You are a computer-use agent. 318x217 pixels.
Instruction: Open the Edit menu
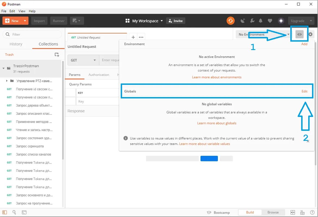[12, 11]
